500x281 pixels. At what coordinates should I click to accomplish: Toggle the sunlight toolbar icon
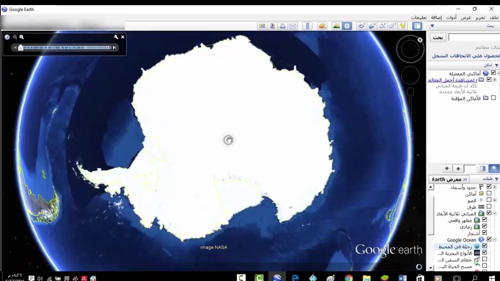(x=336, y=26)
